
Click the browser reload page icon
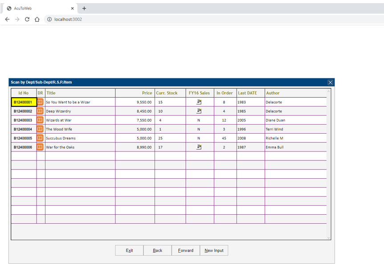(x=27, y=20)
